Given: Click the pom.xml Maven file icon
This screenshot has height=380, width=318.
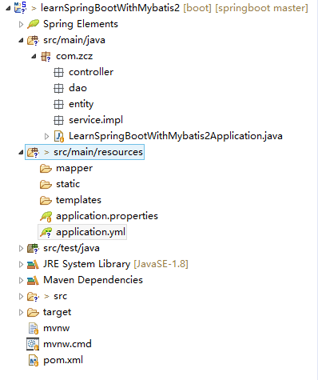Looking at the screenshot, I should pyautogui.click(x=34, y=360).
